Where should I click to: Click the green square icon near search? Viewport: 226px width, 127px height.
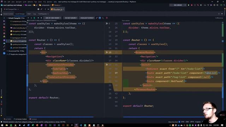pyautogui.click(x=221, y=5)
